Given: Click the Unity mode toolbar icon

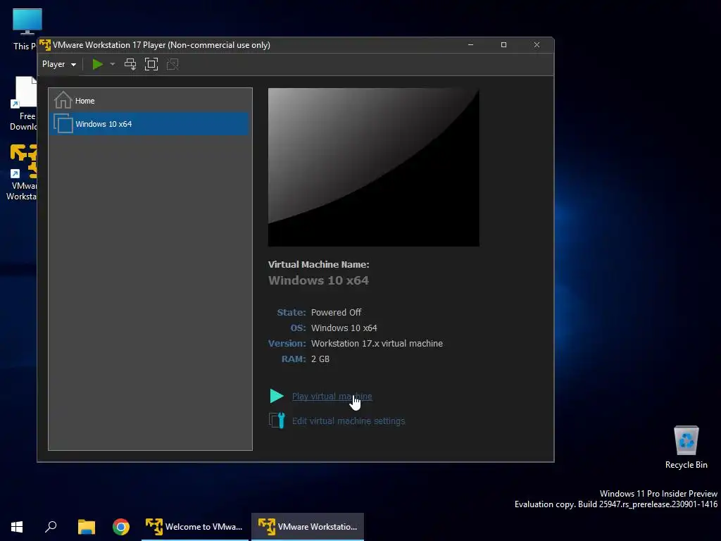Looking at the screenshot, I should pos(173,64).
